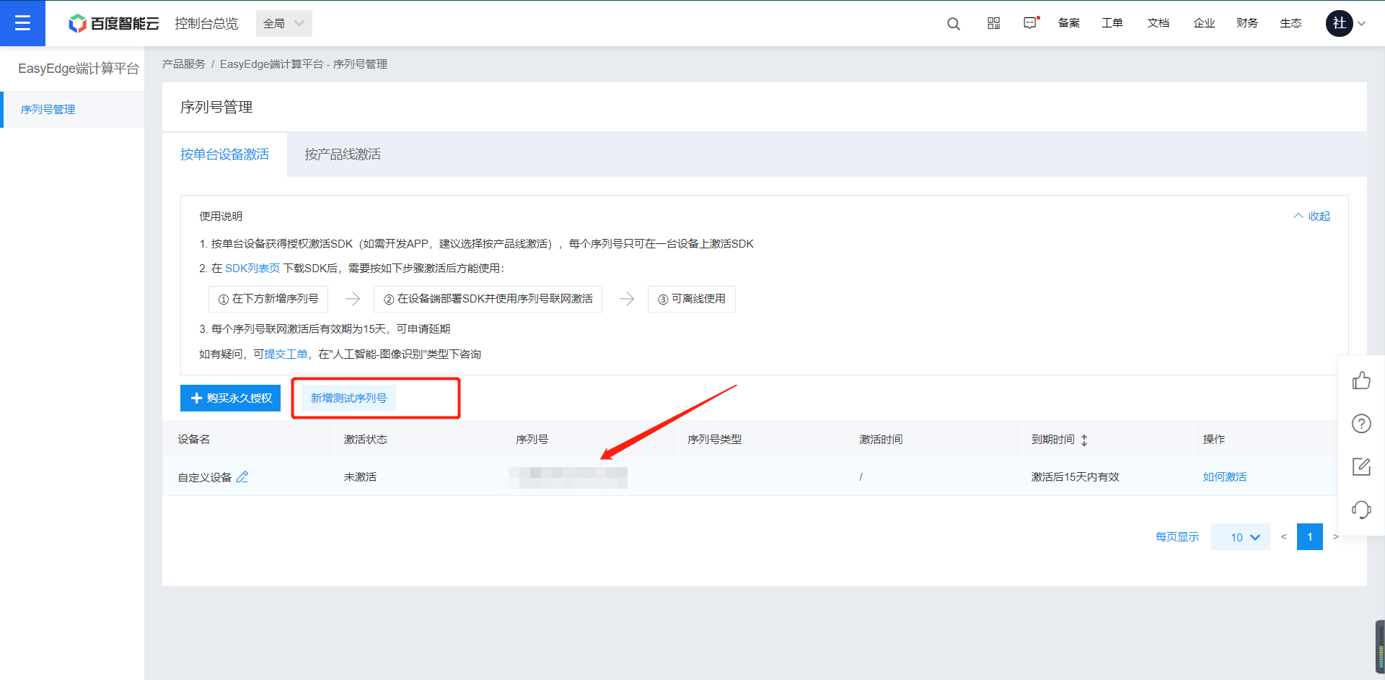This screenshot has height=680, width=1385.
Task: Switch to 按单台设备激活 tab
Action: click(224, 154)
